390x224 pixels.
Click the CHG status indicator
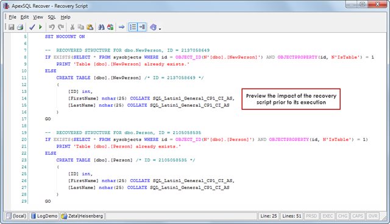(x=342, y=216)
